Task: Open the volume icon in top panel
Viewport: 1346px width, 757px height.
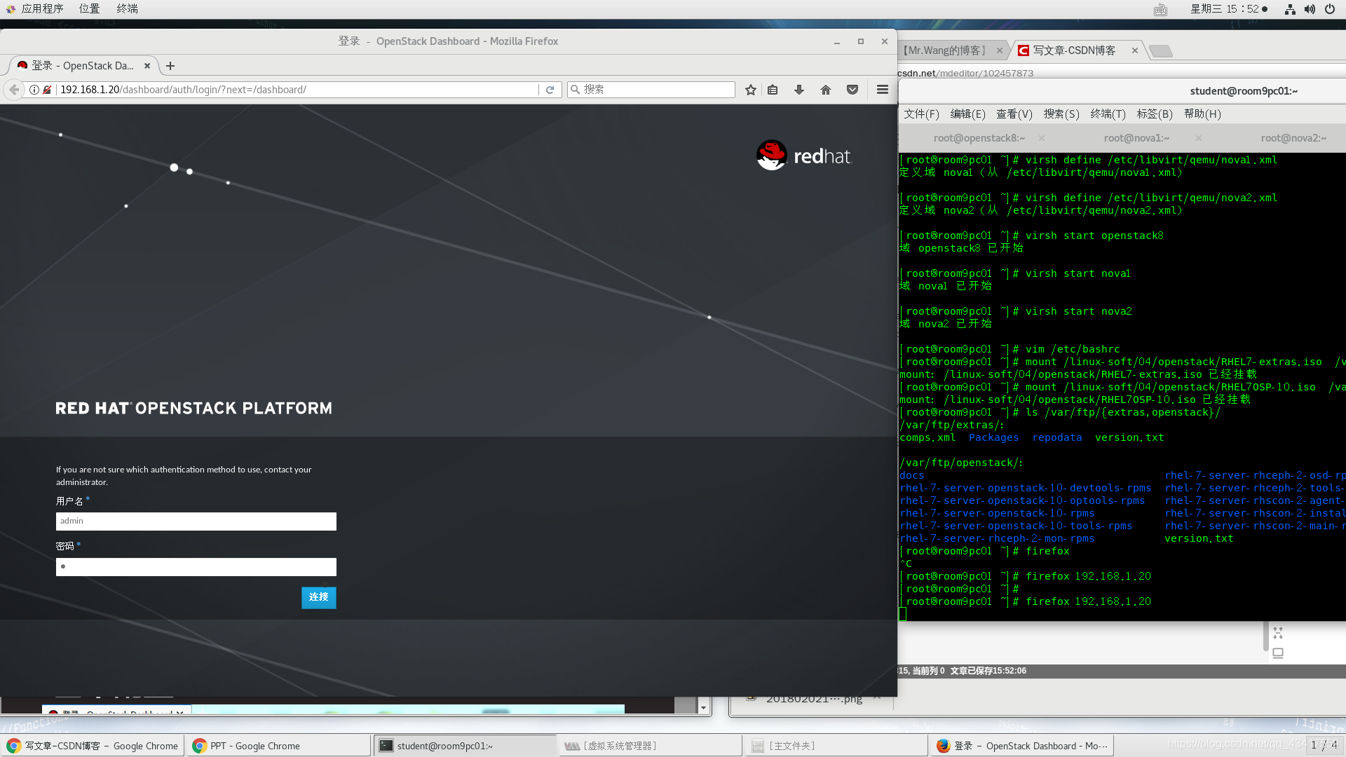Action: [1310, 9]
